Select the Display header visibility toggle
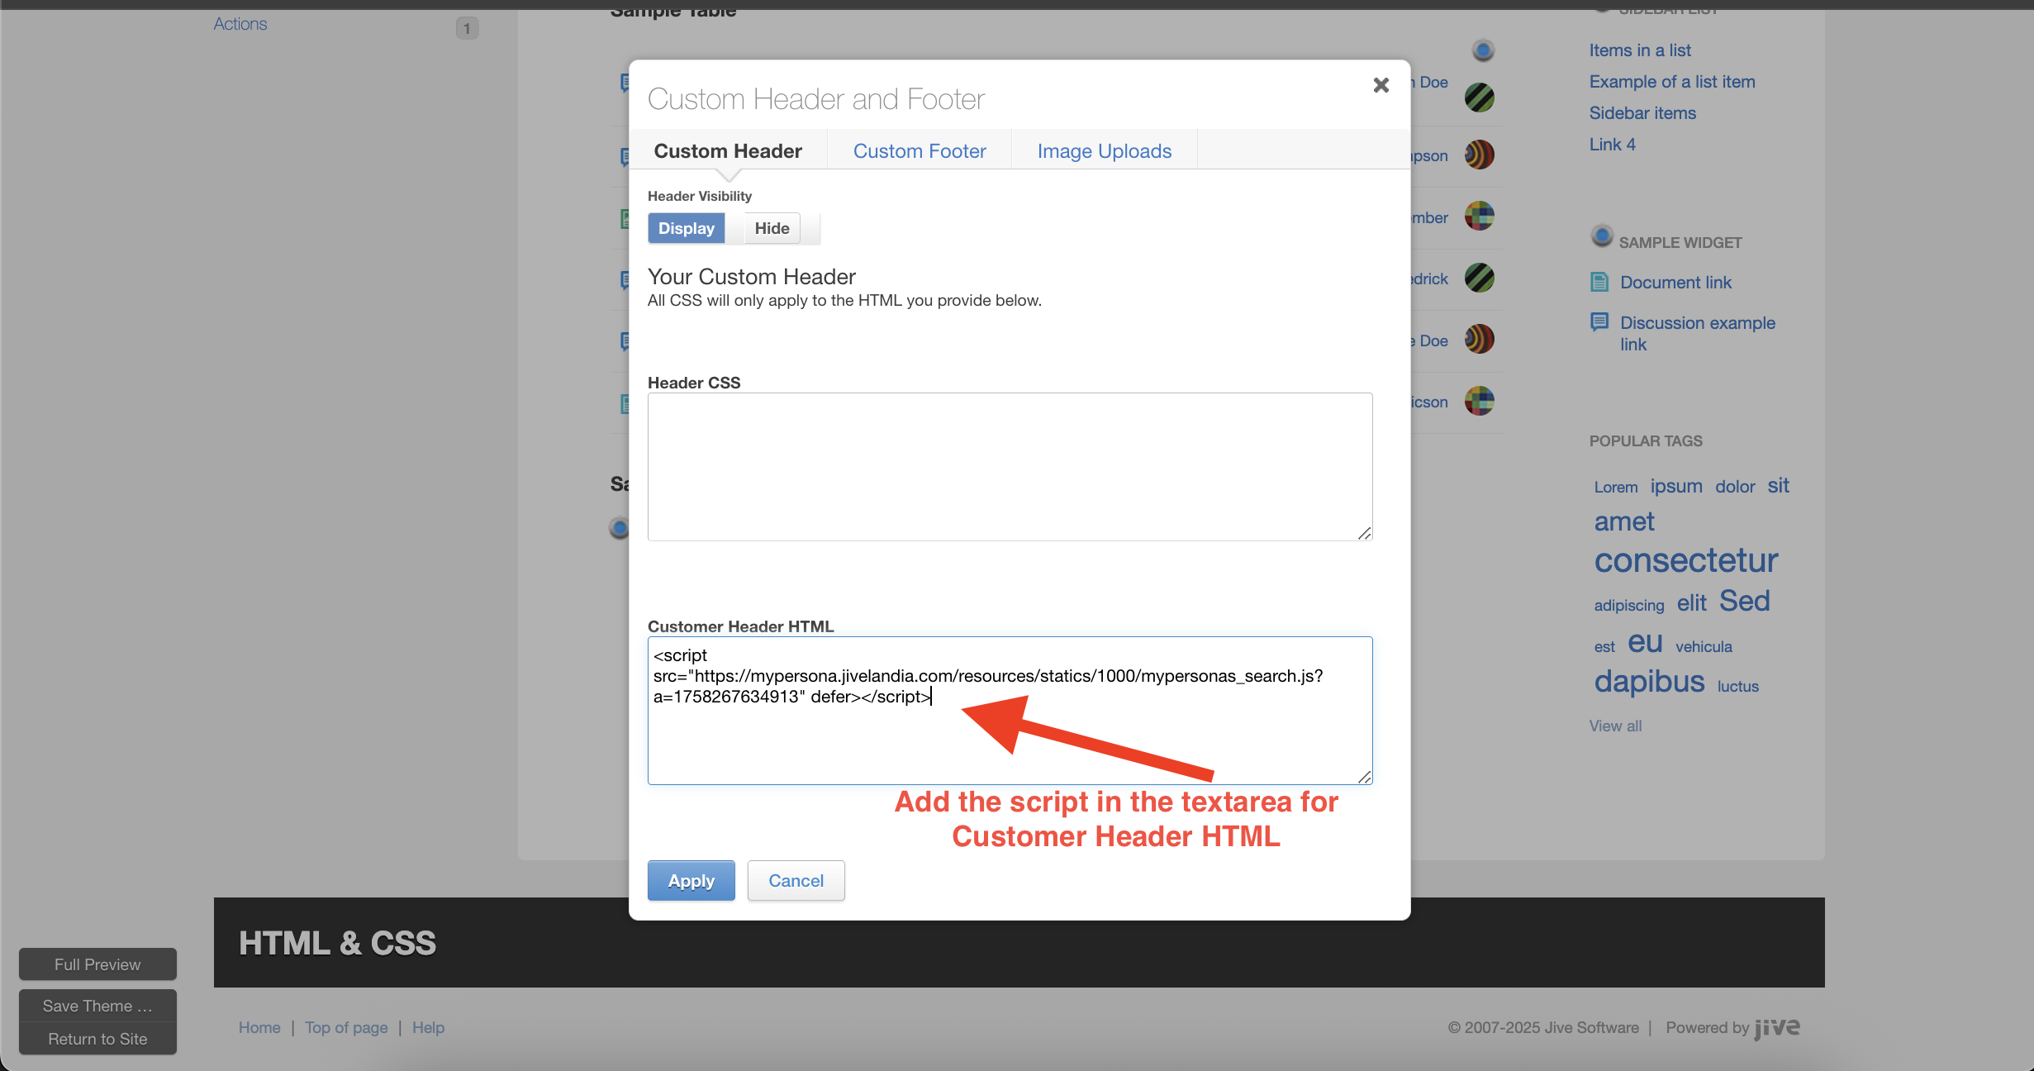Screen dimensions: 2034x1071 tap(686, 228)
